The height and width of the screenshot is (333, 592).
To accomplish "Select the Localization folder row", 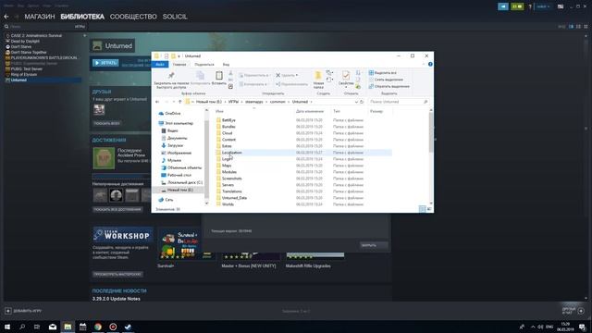I will (303, 153).
